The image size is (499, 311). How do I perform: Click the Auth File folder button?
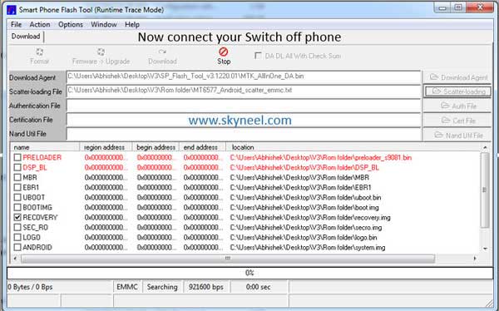point(457,106)
